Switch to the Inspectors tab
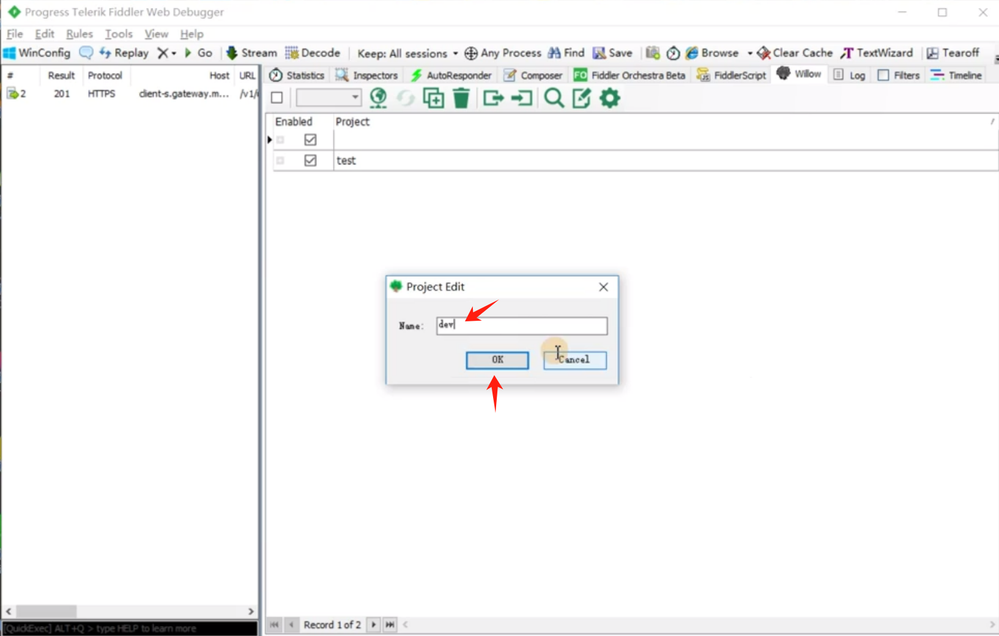 coord(367,75)
